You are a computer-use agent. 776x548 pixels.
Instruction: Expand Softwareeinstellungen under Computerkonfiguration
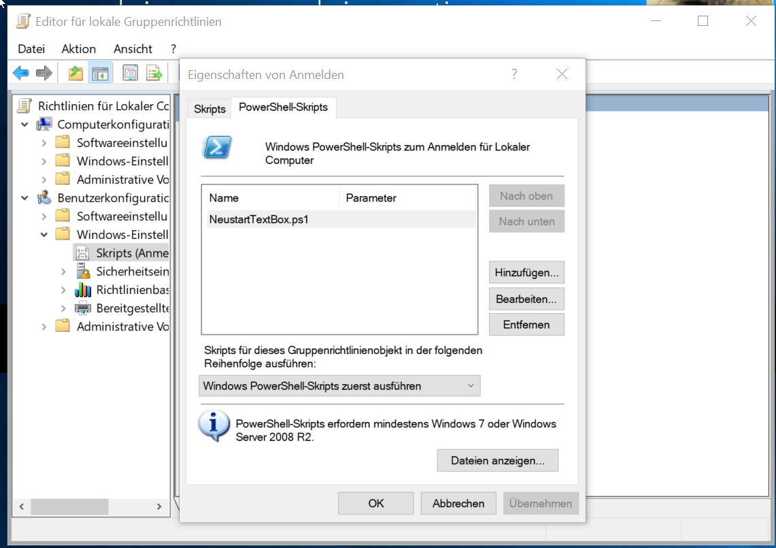(44, 143)
